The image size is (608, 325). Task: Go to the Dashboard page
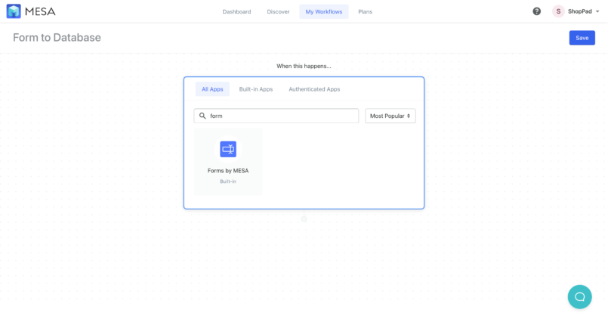tap(236, 11)
